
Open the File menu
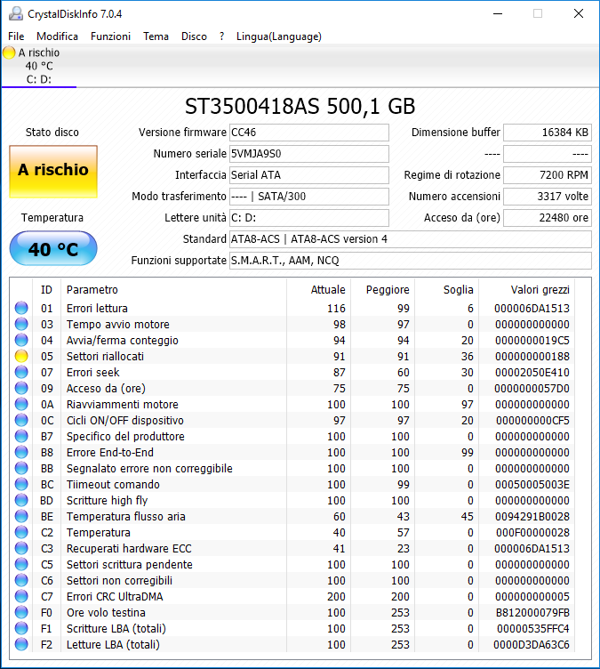[16, 36]
